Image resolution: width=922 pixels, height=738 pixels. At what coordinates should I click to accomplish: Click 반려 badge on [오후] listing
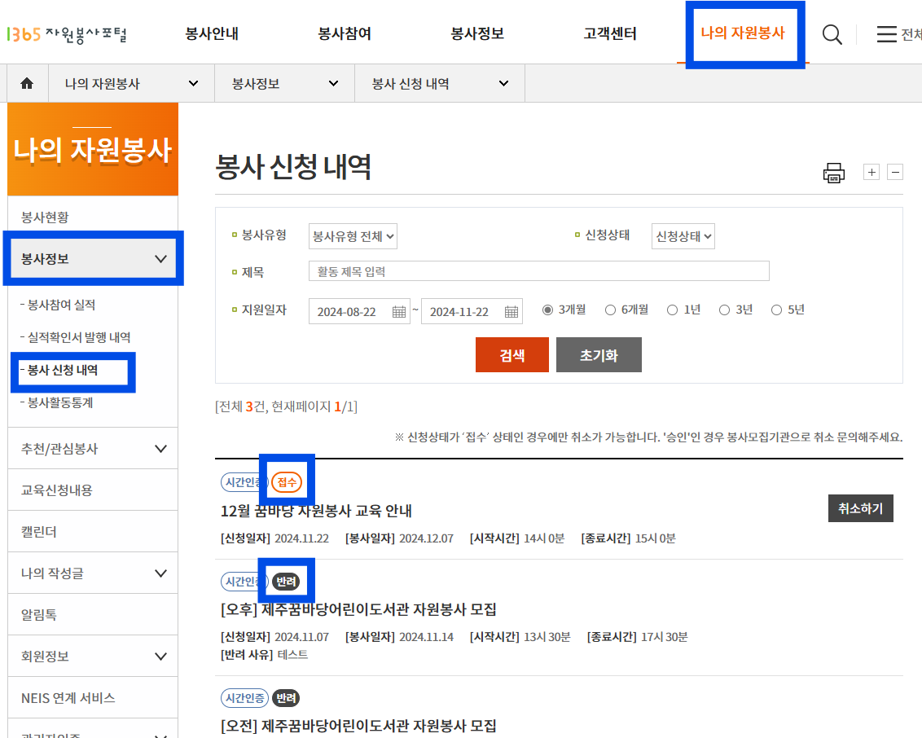(x=286, y=582)
